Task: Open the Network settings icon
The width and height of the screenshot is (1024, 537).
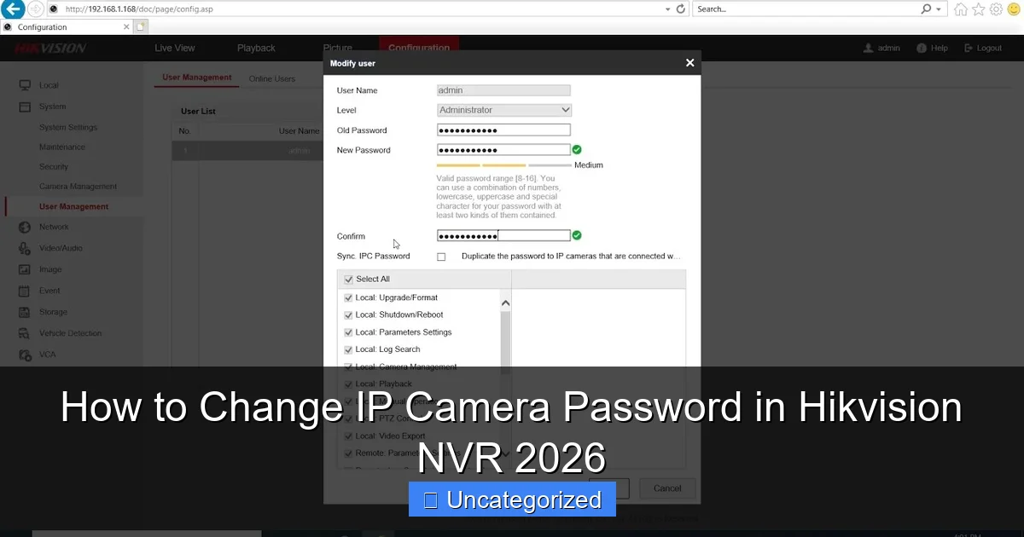Action: coord(25,227)
